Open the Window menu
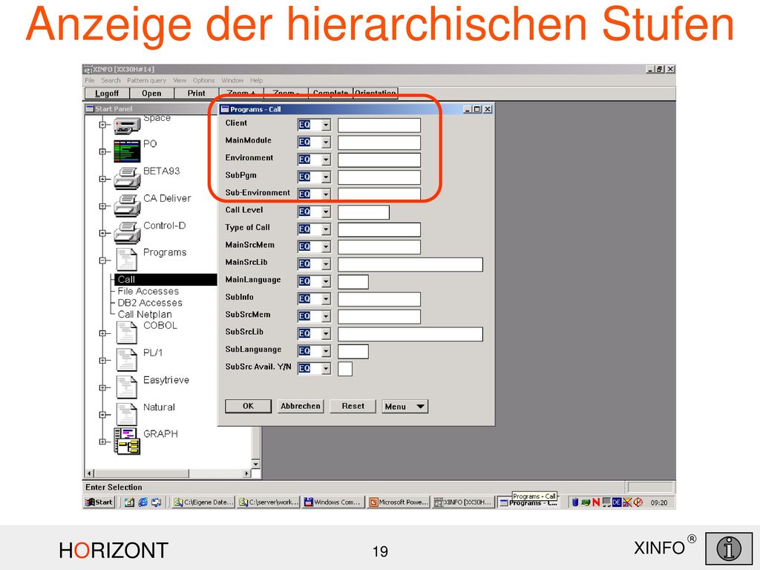 coord(232,80)
